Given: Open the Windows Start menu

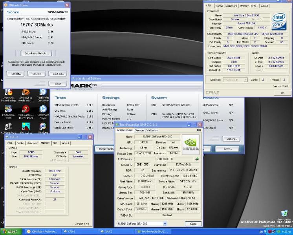Looking at the screenshot, I should point(11,231).
